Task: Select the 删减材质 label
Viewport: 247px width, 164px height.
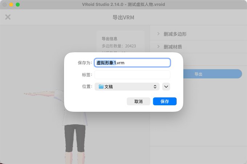Action: pyautogui.click(x=173, y=47)
